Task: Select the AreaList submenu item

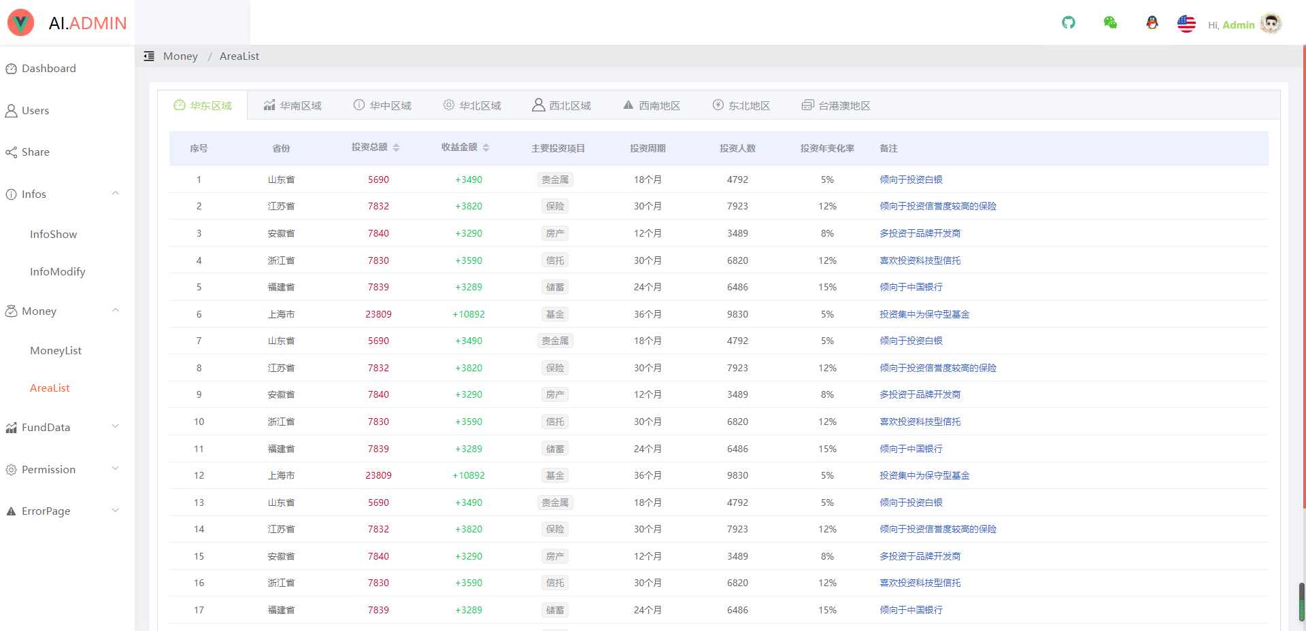Action: tap(67, 388)
